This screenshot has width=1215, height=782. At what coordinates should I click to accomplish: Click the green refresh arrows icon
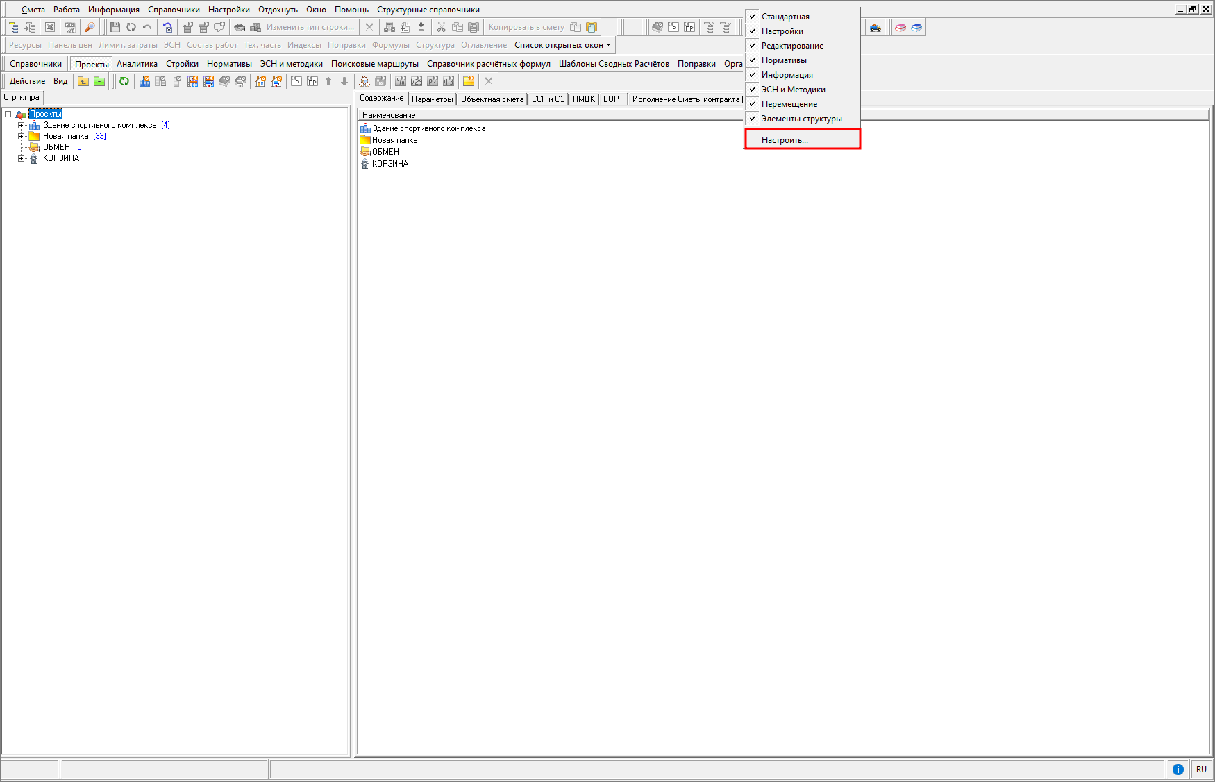(124, 81)
